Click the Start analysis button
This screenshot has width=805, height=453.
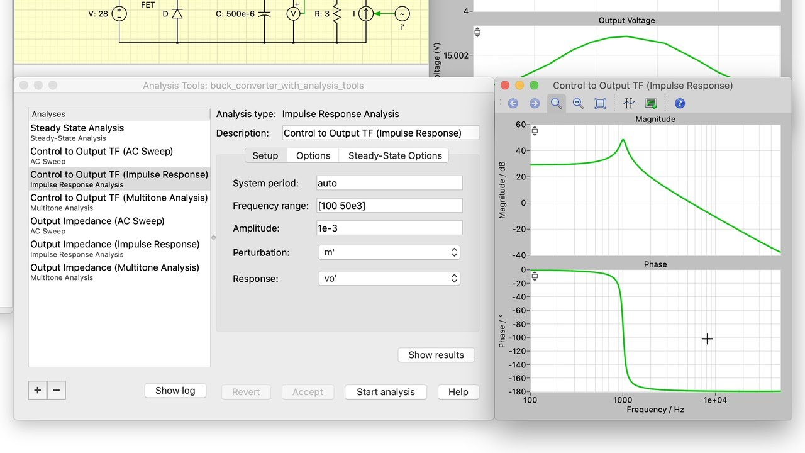pos(386,392)
